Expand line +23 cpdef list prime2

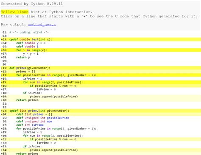pos(100,111)
